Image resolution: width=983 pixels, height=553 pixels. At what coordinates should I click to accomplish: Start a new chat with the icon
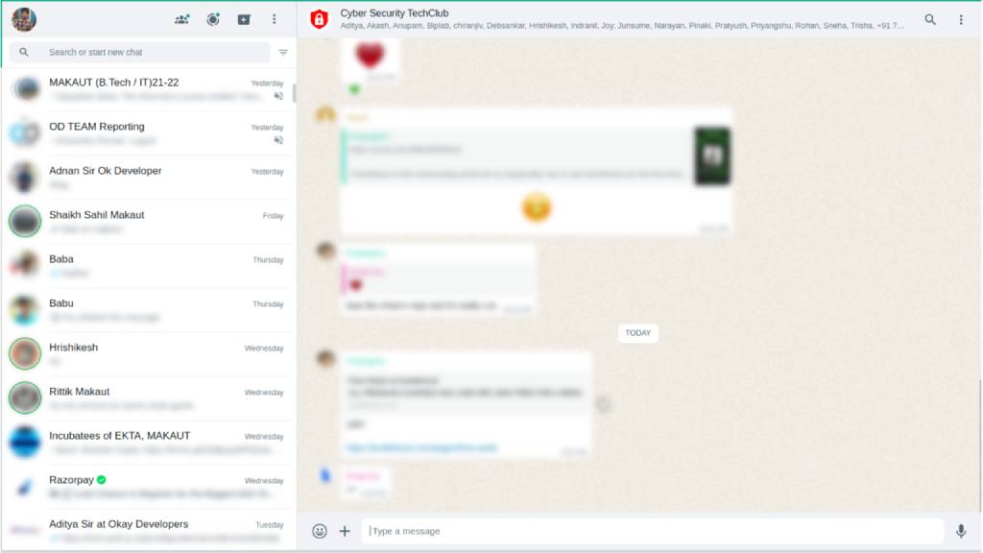[244, 19]
